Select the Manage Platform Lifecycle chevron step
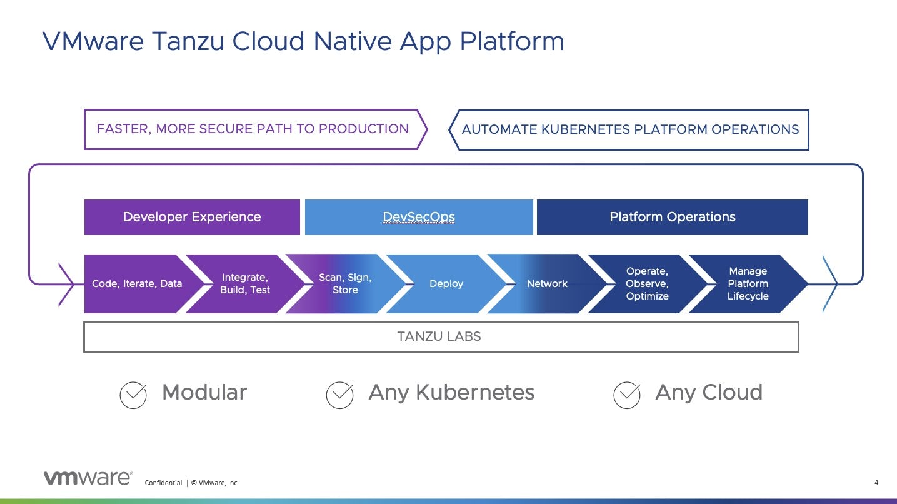 (x=748, y=283)
